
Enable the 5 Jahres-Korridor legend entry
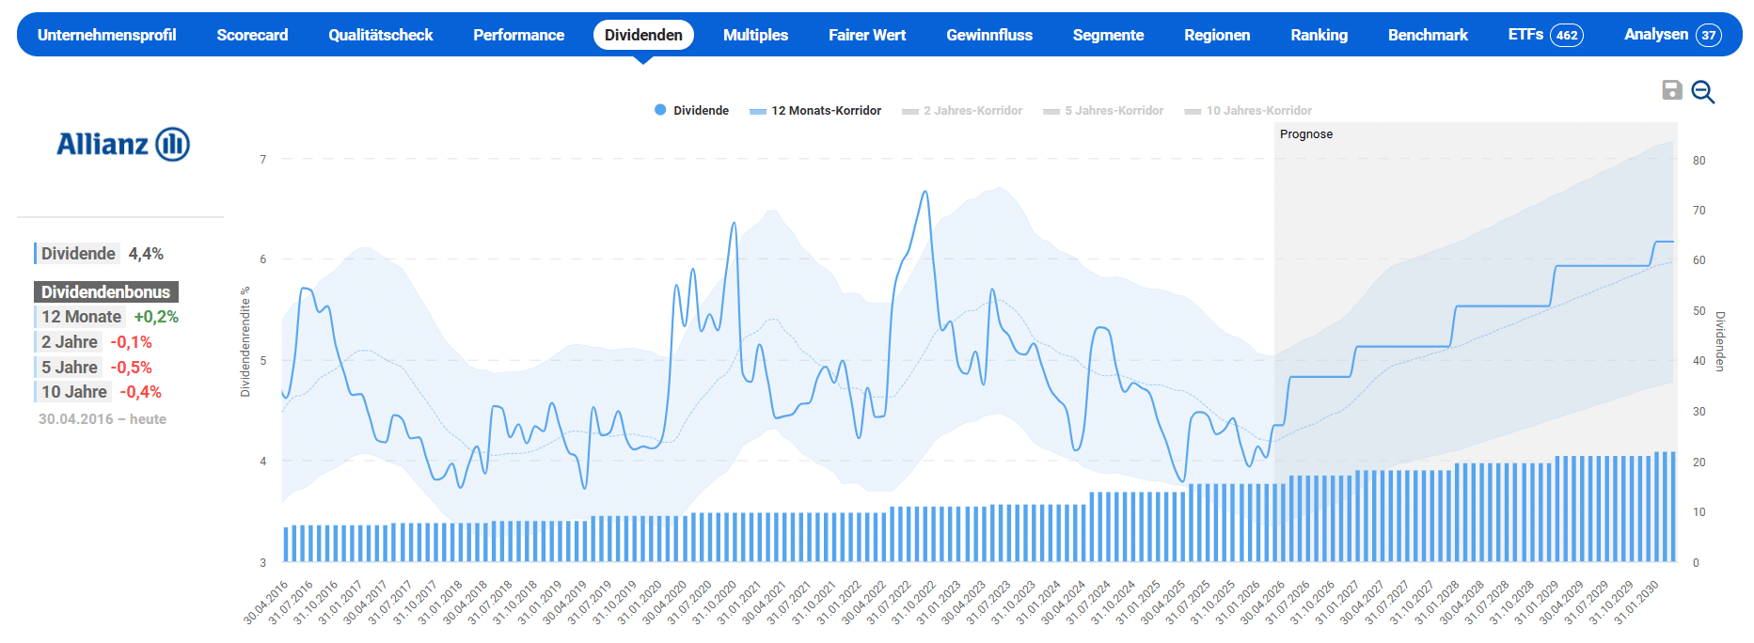click(x=1103, y=111)
